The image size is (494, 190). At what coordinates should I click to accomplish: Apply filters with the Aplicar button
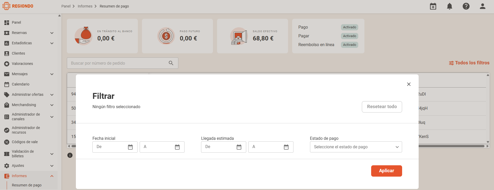point(386,171)
